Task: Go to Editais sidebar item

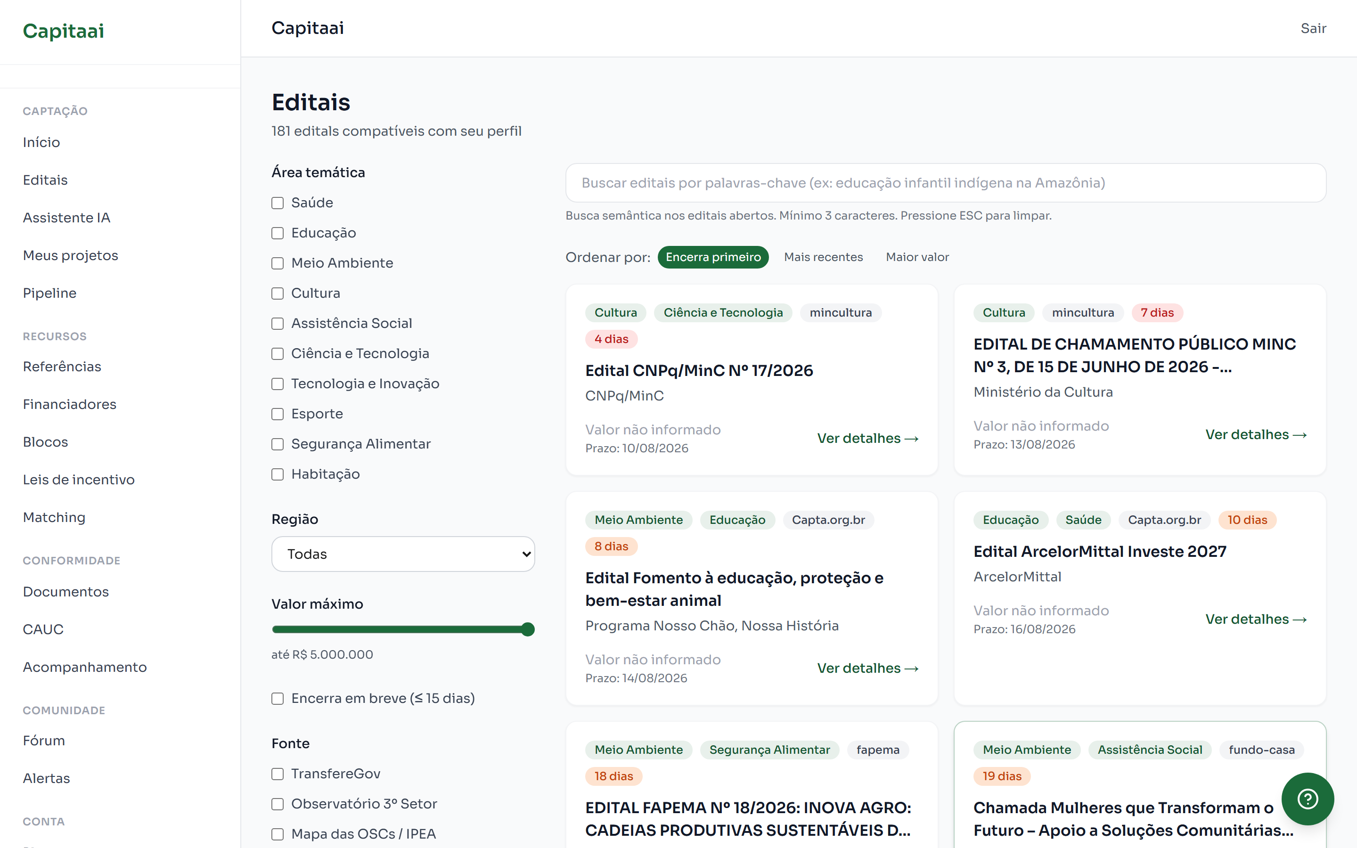Action: click(45, 179)
